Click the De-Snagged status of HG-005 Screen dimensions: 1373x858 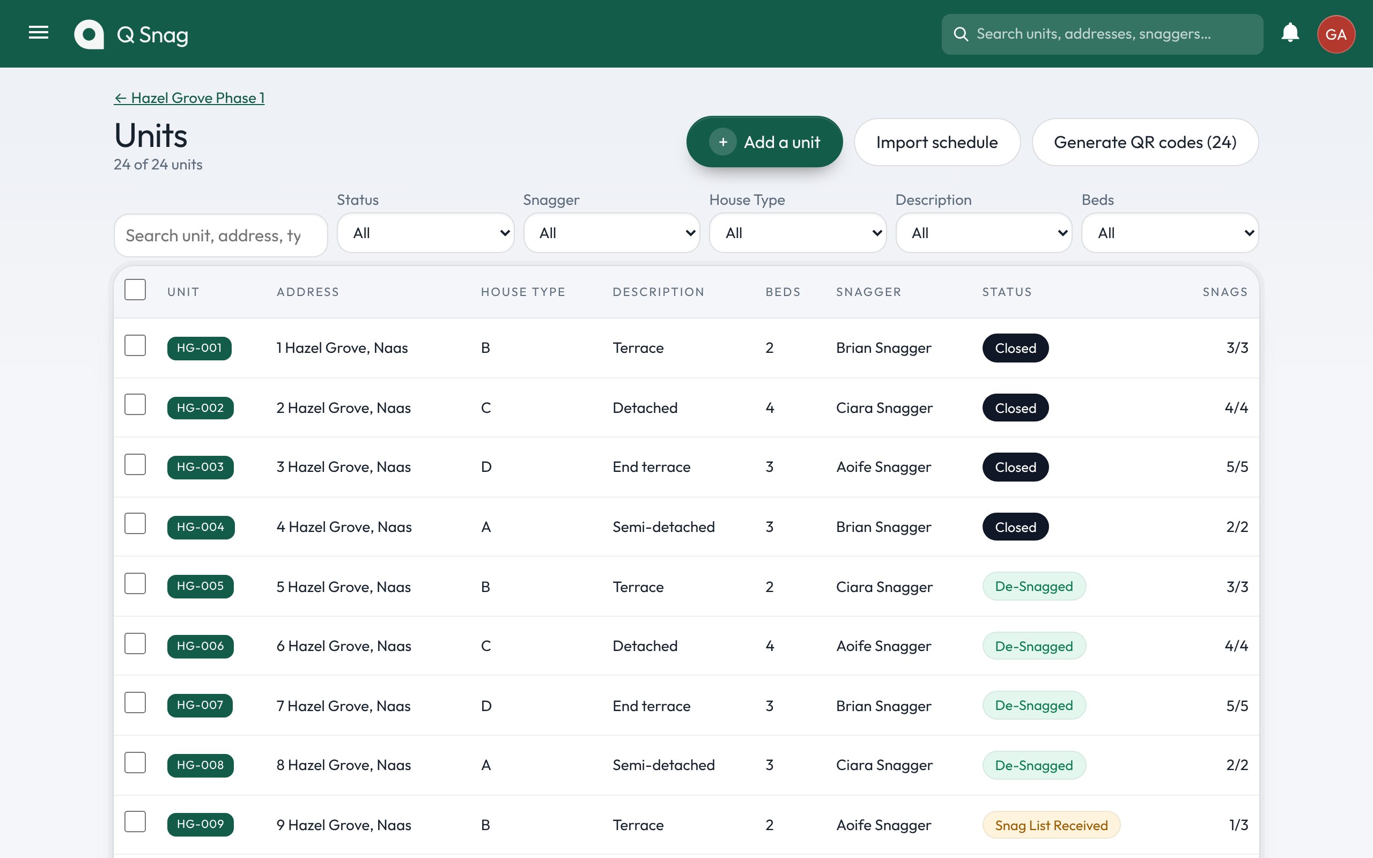point(1034,586)
